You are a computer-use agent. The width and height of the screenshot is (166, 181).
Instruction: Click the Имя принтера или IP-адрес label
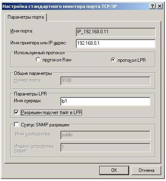click(x=39, y=43)
